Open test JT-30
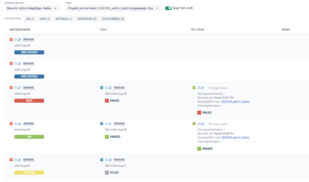 tap(108, 160)
